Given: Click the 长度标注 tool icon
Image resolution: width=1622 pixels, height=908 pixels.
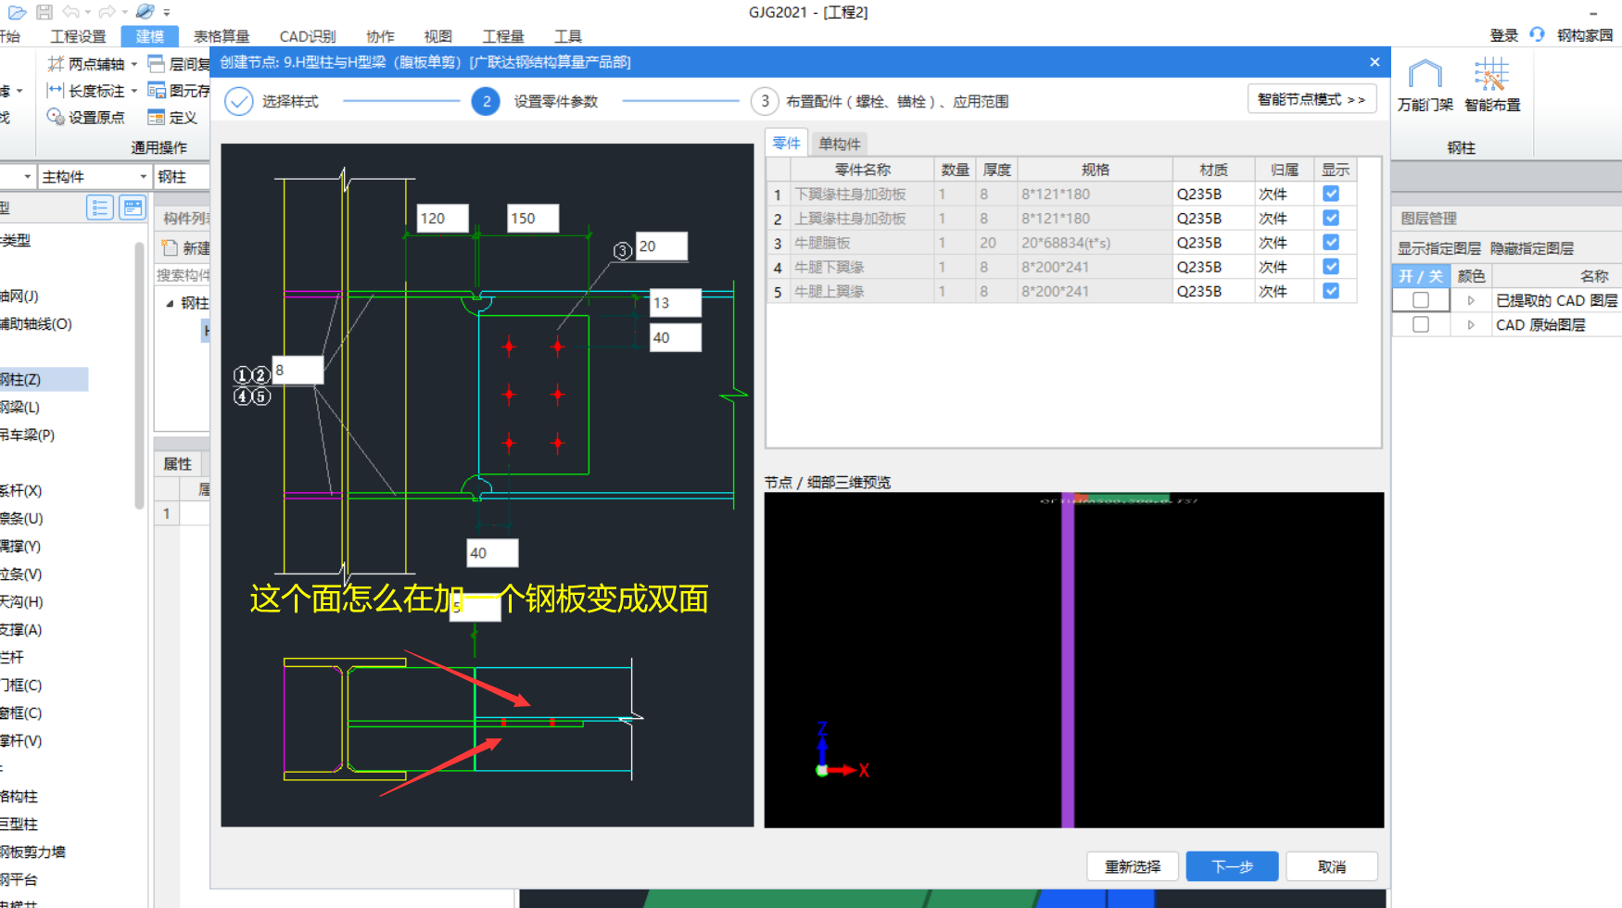Looking at the screenshot, I should click(x=56, y=90).
